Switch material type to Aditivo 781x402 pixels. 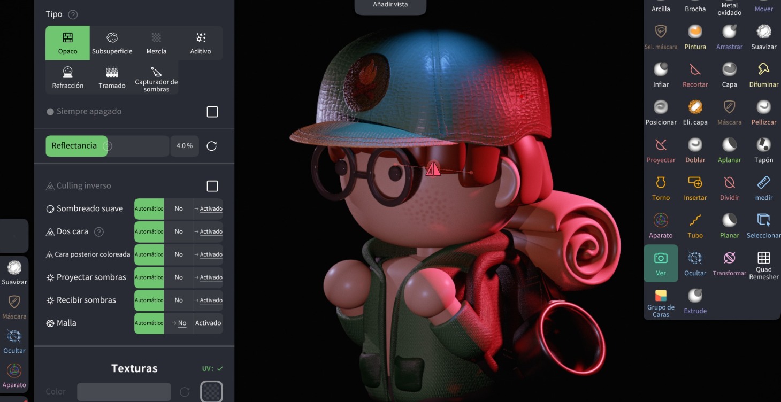(201, 43)
